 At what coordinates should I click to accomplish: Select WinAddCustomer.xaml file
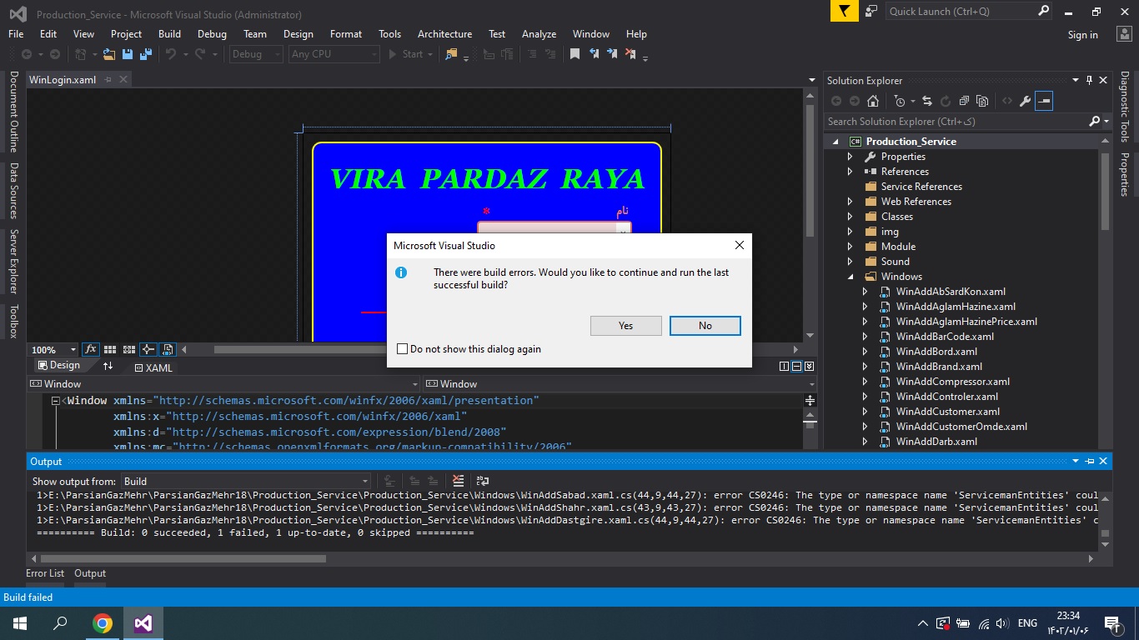(x=947, y=412)
